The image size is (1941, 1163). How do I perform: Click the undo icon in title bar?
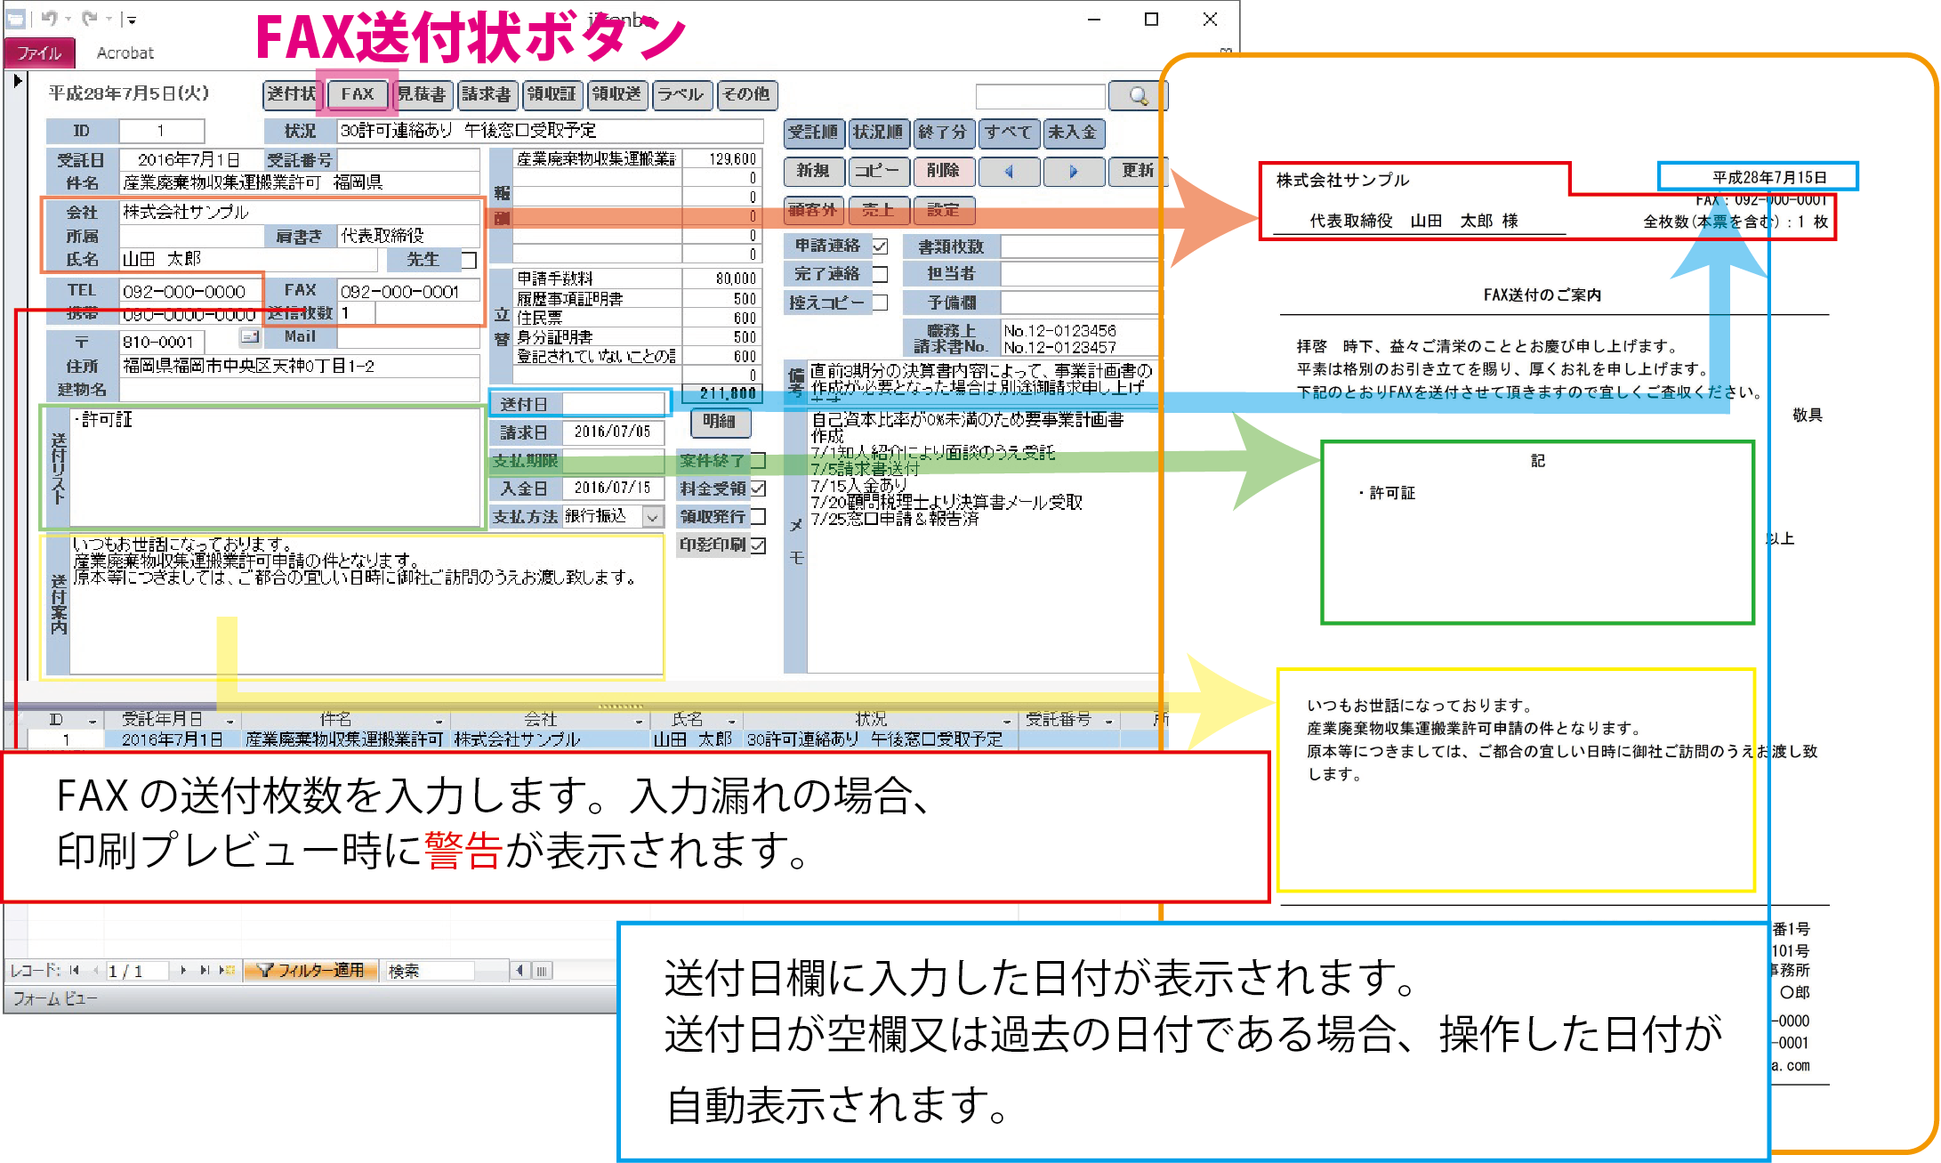tap(49, 18)
